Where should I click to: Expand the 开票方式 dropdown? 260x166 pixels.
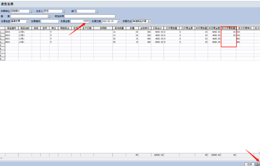click(149, 21)
